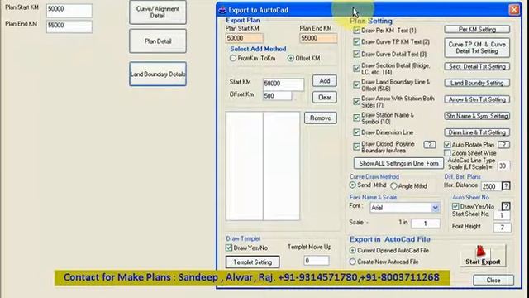The height and width of the screenshot is (298, 529).
Task: Toggle Draw Closed Polyline Boundary checkbox
Action: coord(356,147)
